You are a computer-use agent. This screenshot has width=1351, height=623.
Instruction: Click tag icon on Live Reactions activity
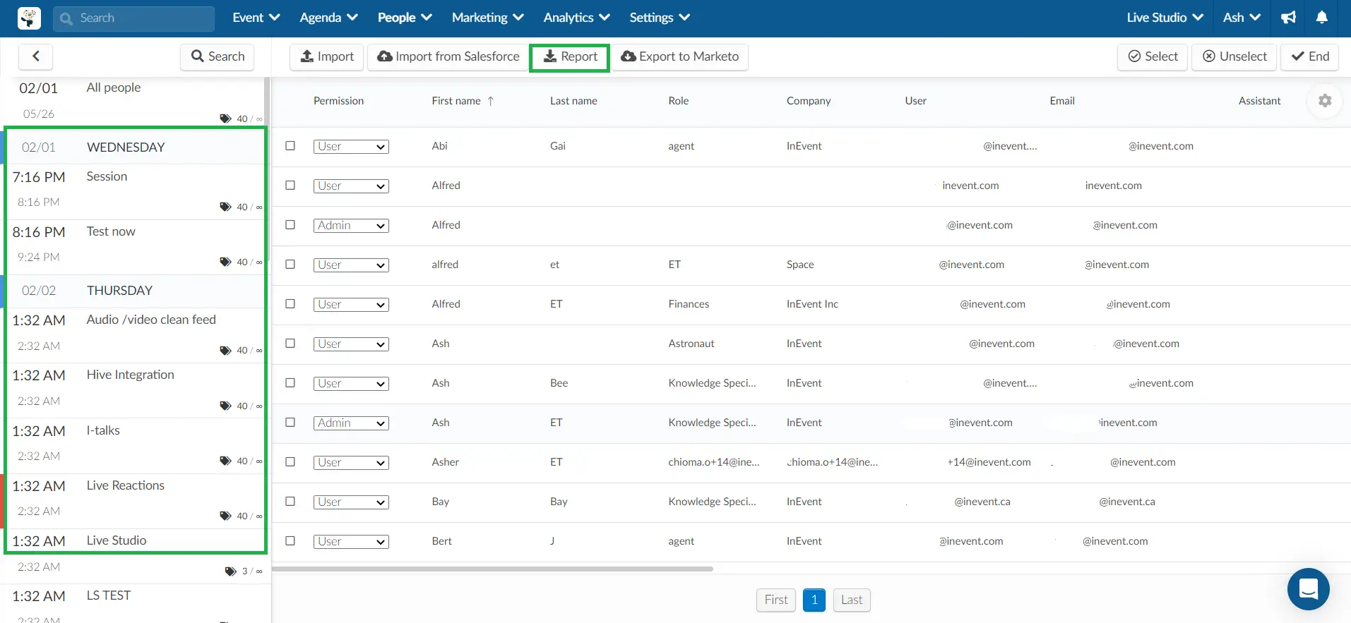click(x=225, y=516)
